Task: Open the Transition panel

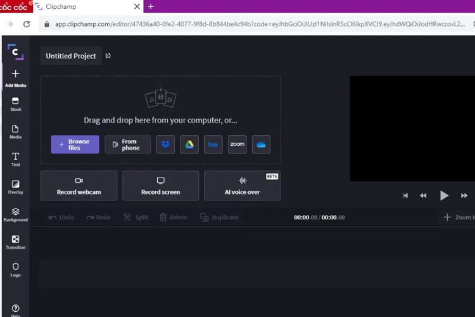Action: click(x=15, y=242)
